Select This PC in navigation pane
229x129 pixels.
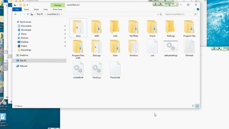39,61
